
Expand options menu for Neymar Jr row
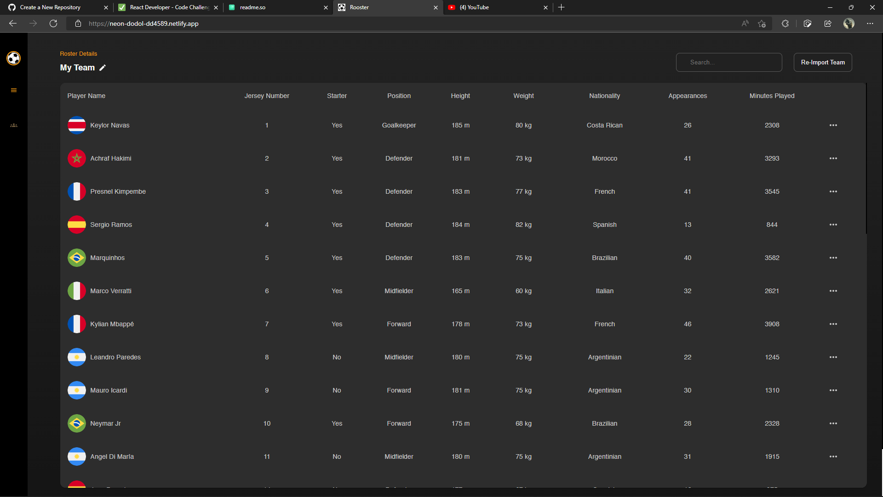coord(833,423)
